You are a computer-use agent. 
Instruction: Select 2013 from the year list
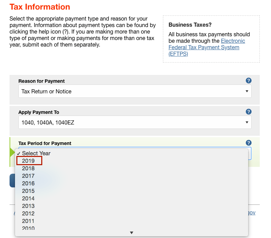[132, 206]
